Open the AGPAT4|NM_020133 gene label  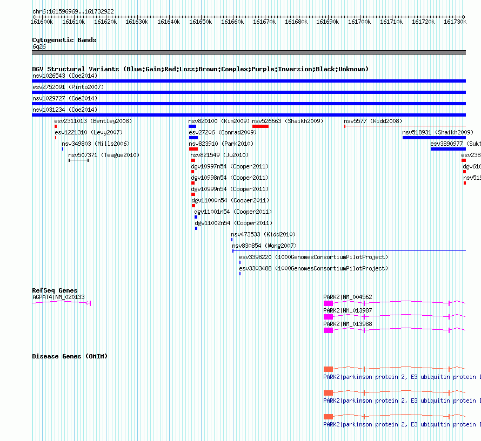[x=58, y=297]
